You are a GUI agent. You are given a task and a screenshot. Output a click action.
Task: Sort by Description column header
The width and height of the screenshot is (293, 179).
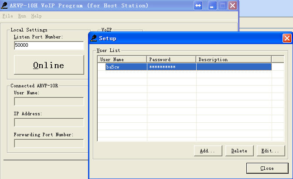point(234,59)
